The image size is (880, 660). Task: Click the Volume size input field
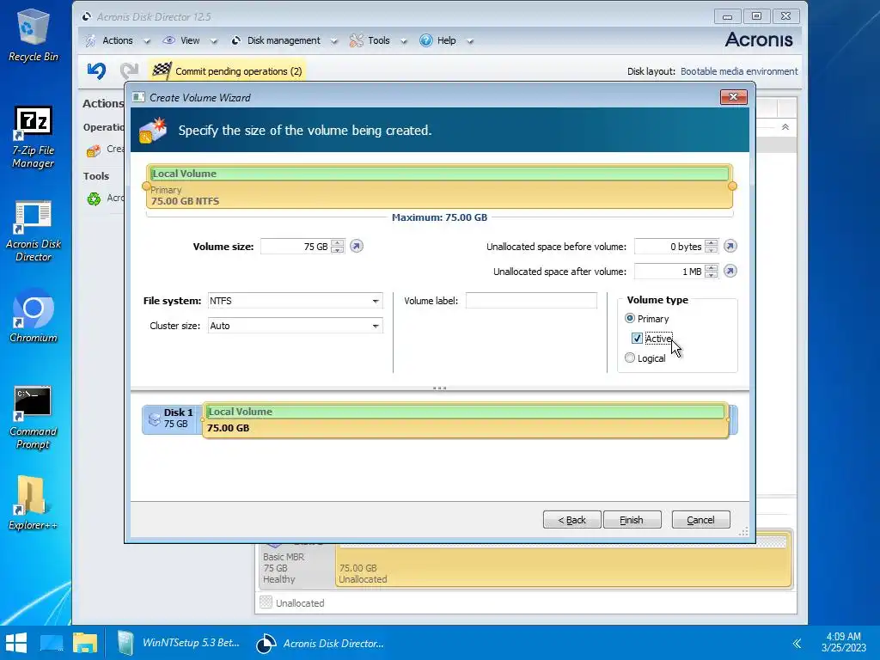tap(296, 247)
